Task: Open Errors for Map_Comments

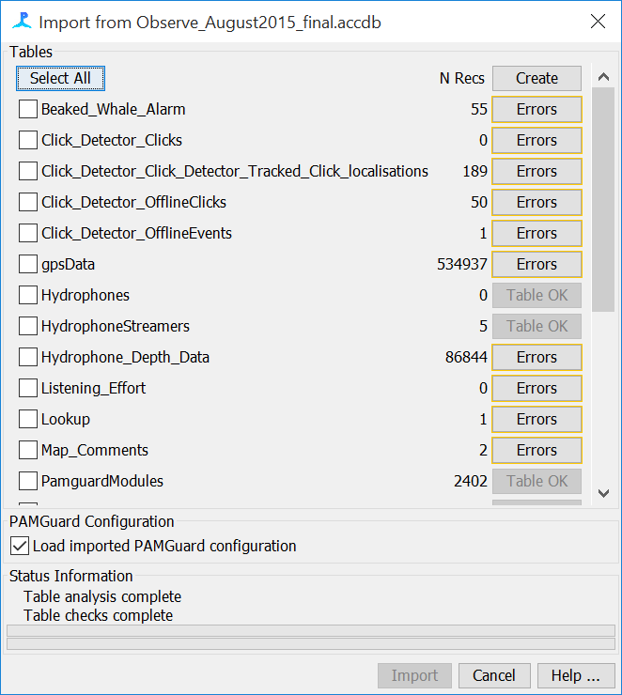Action: point(536,450)
